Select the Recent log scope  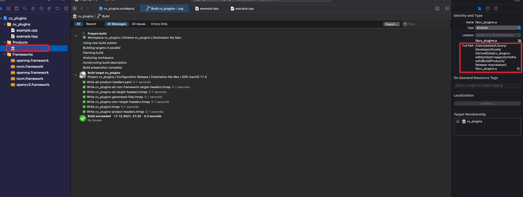(x=91, y=24)
